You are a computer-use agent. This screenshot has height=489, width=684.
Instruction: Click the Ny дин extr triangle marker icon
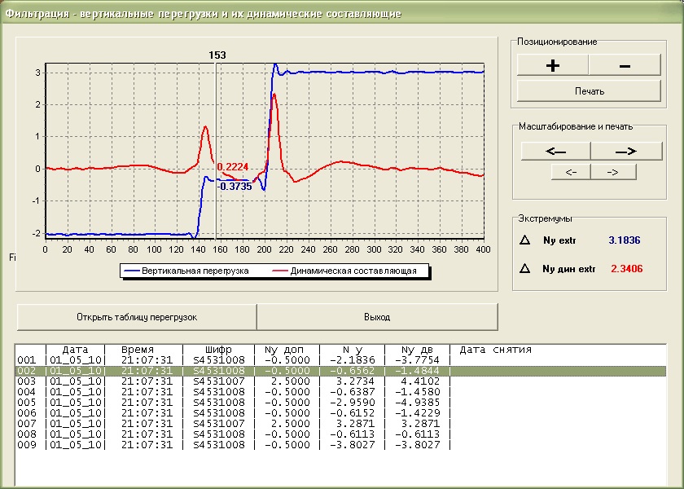524,269
